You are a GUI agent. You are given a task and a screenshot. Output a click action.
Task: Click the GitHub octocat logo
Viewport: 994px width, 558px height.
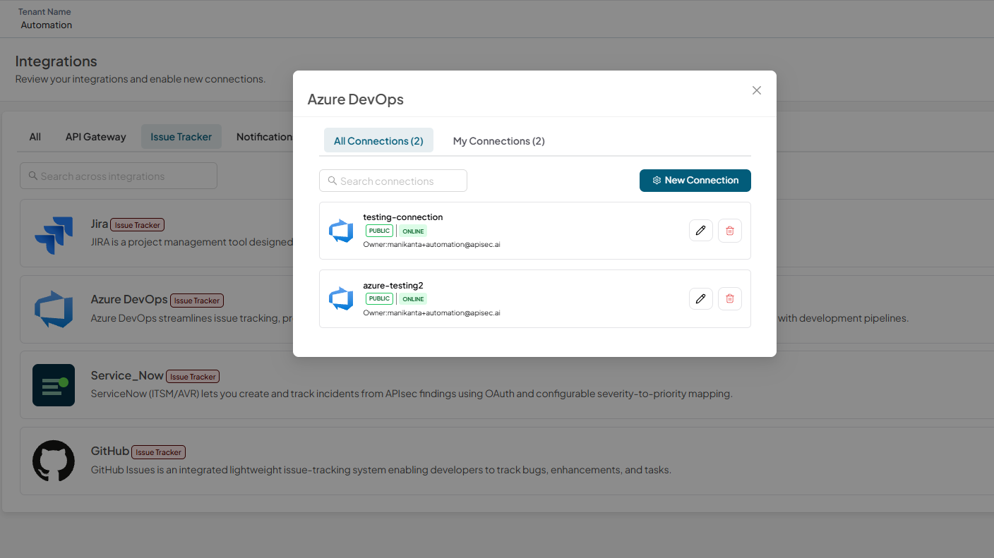(54, 461)
